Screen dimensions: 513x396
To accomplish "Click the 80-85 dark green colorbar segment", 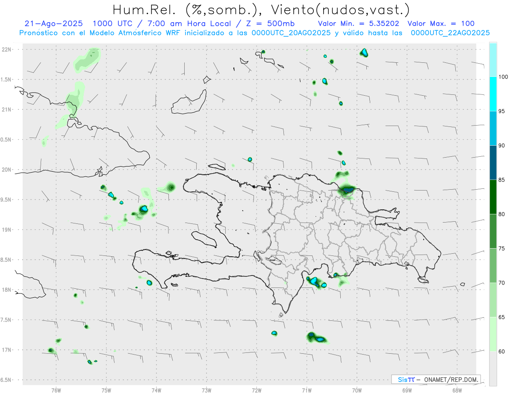I will (x=493, y=197).
